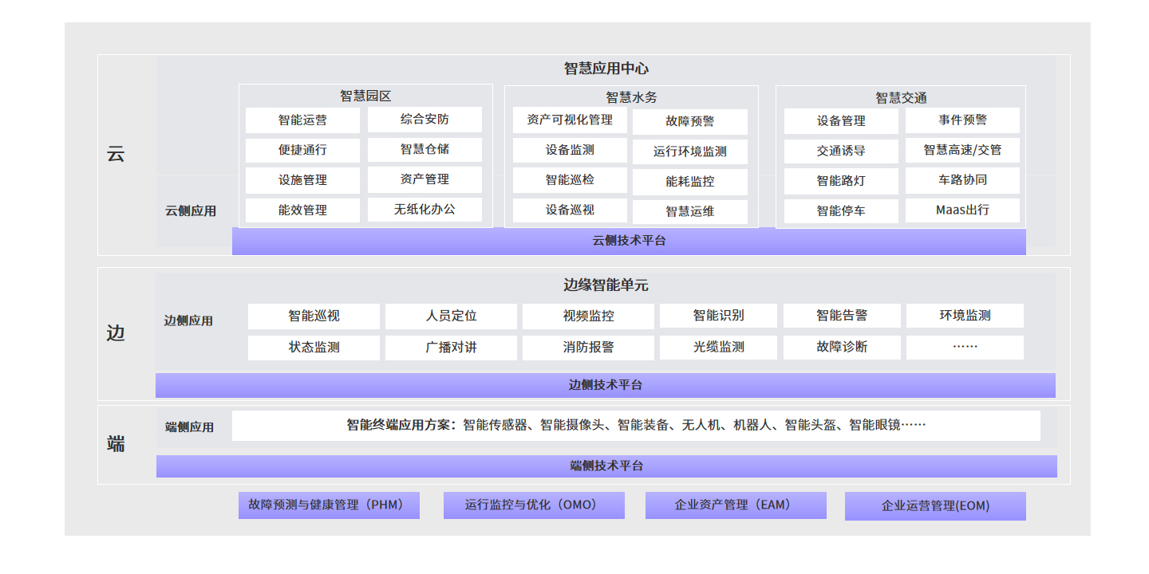Select 资产可视化管理 under 智慧水务
1149x574 pixels.
[x=570, y=120]
